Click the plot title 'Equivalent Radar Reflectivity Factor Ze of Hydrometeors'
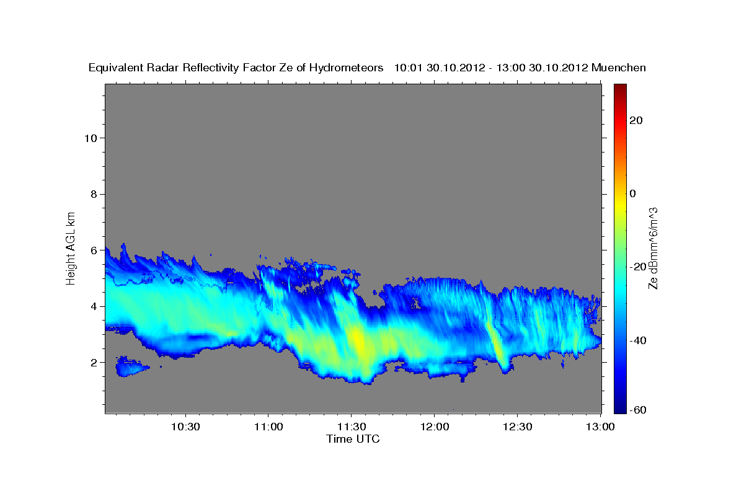The image size is (744, 496). [x=236, y=68]
